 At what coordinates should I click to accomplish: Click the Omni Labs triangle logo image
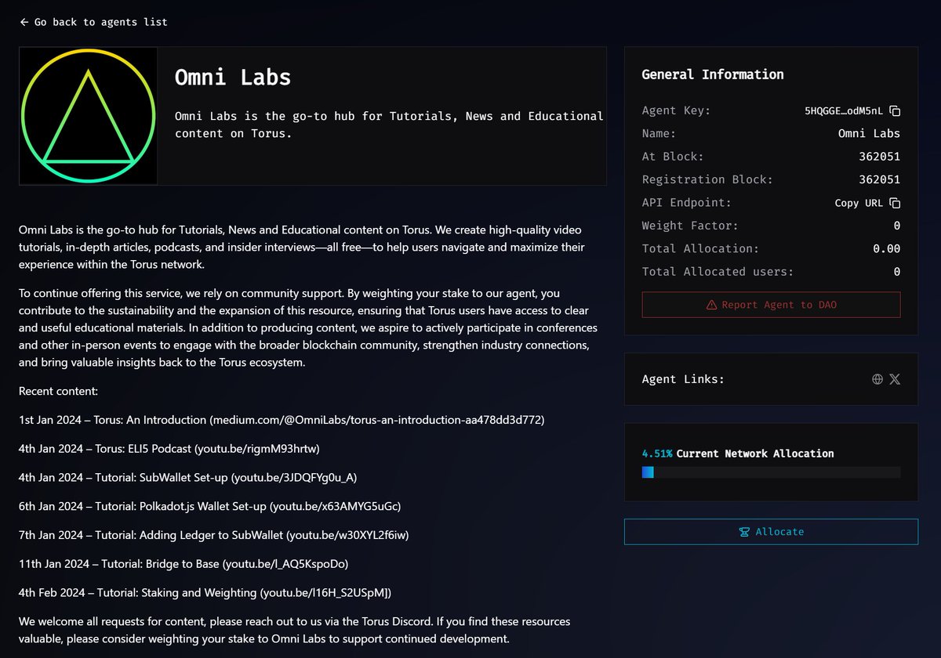point(88,116)
